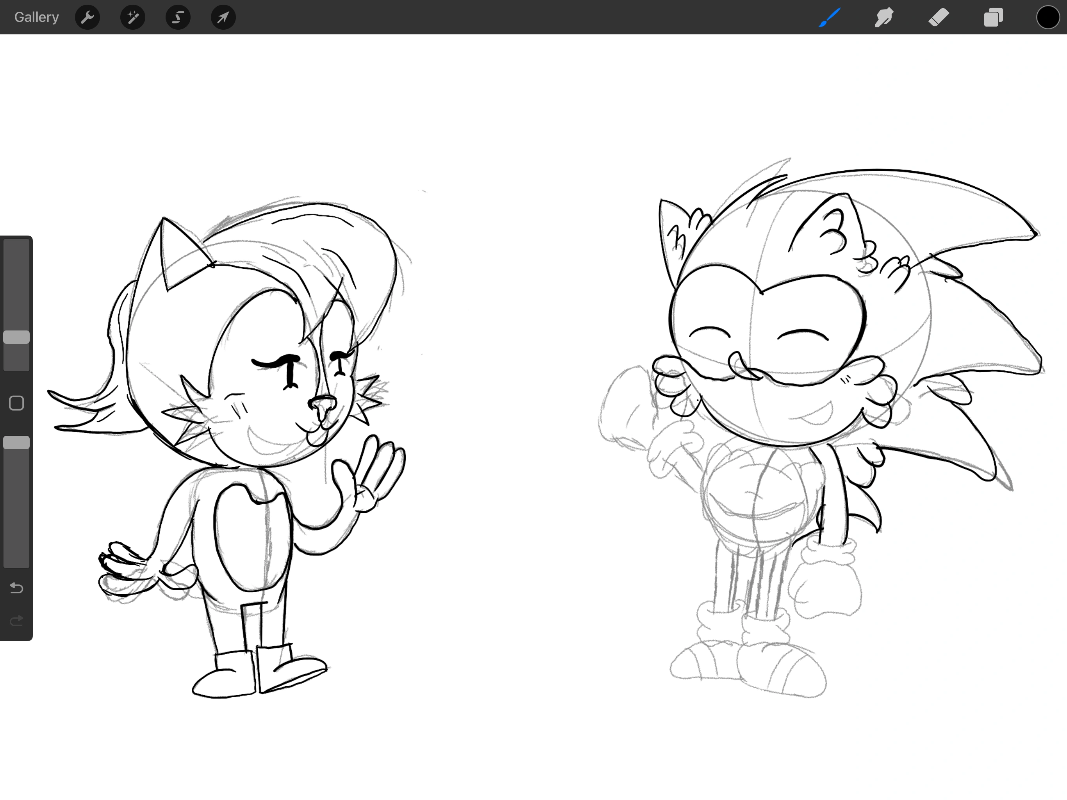Tap the layers icon to manage sketch layers
This screenshot has width=1067, height=800.
click(x=993, y=17)
